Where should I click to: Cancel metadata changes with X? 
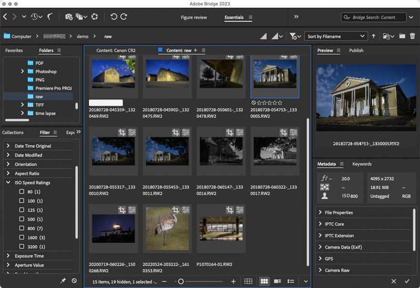point(393,281)
